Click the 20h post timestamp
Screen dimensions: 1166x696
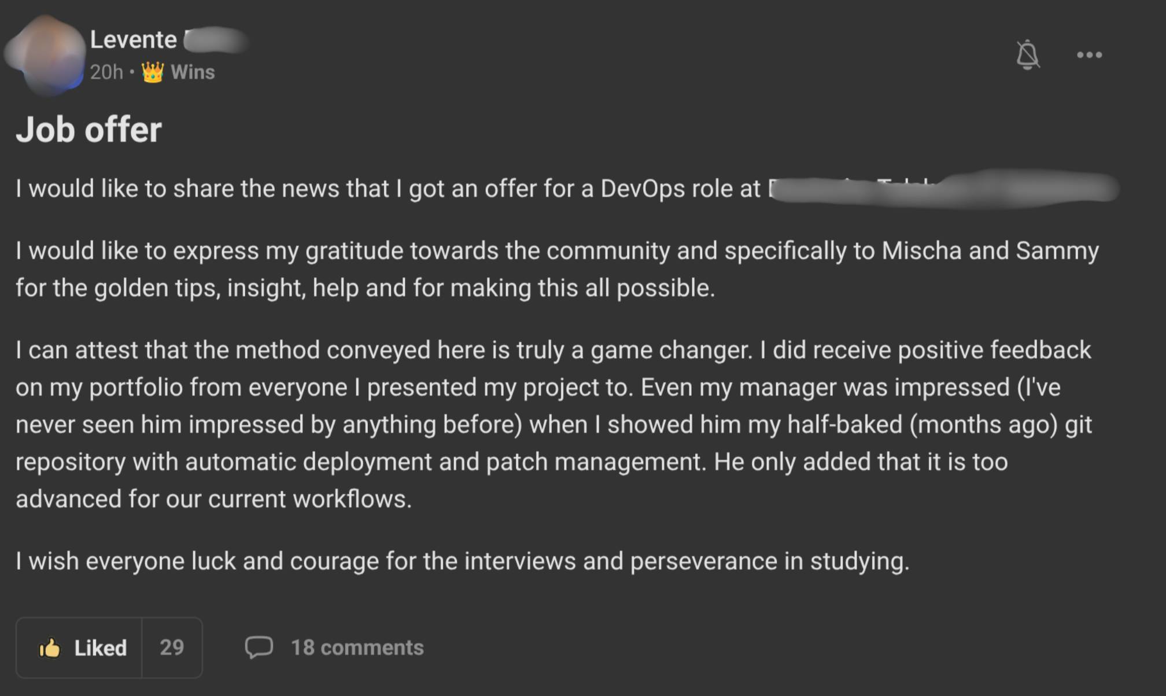point(106,72)
